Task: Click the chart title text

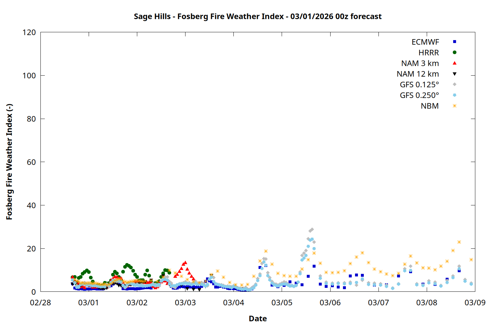Action: (258, 17)
